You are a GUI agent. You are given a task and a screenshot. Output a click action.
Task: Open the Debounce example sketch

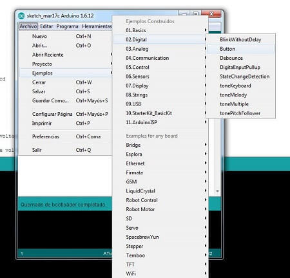pyautogui.click(x=240, y=58)
